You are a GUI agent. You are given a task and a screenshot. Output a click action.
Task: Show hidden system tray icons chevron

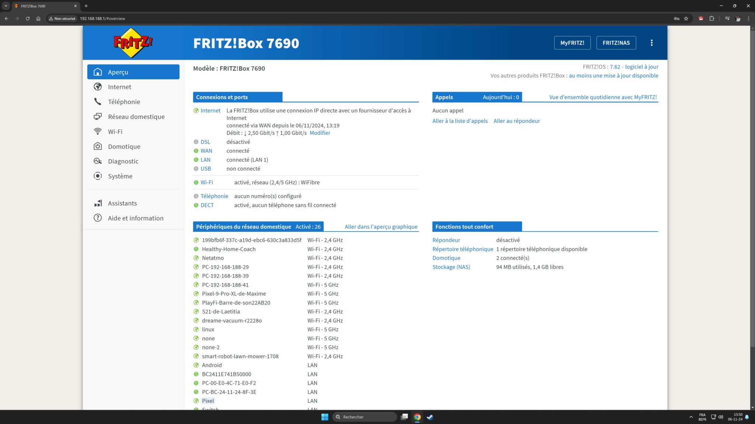pyautogui.click(x=690, y=417)
